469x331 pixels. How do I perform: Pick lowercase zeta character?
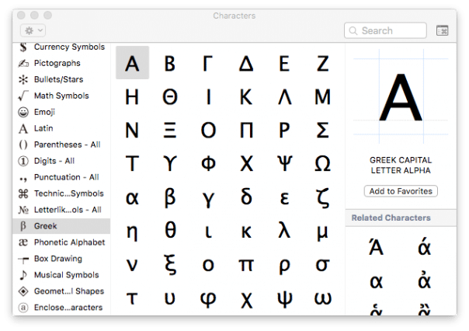pos(322,197)
